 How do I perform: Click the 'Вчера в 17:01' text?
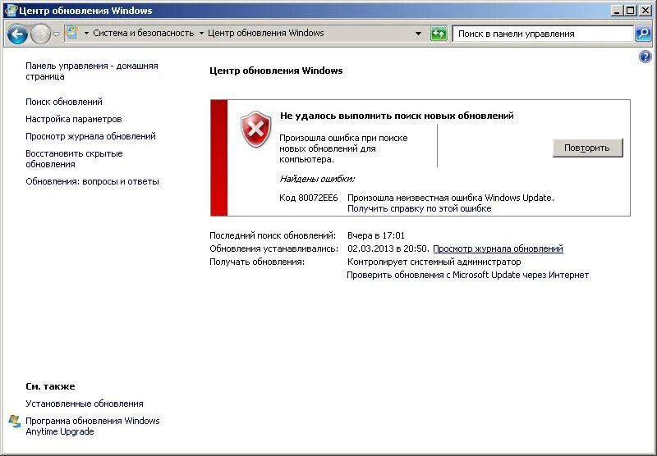point(376,235)
